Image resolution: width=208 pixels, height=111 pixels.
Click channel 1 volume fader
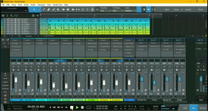(x=16, y=80)
